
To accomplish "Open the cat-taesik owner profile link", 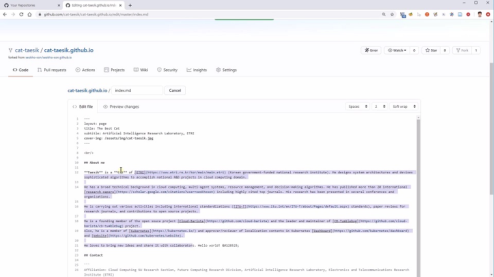I will click(x=27, y=50).
